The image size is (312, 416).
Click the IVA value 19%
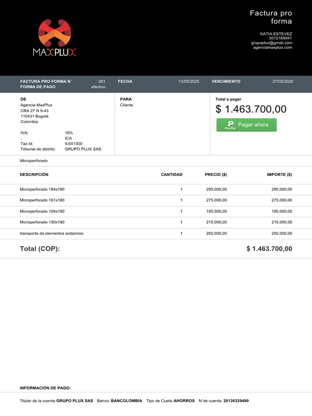[69, 133]
